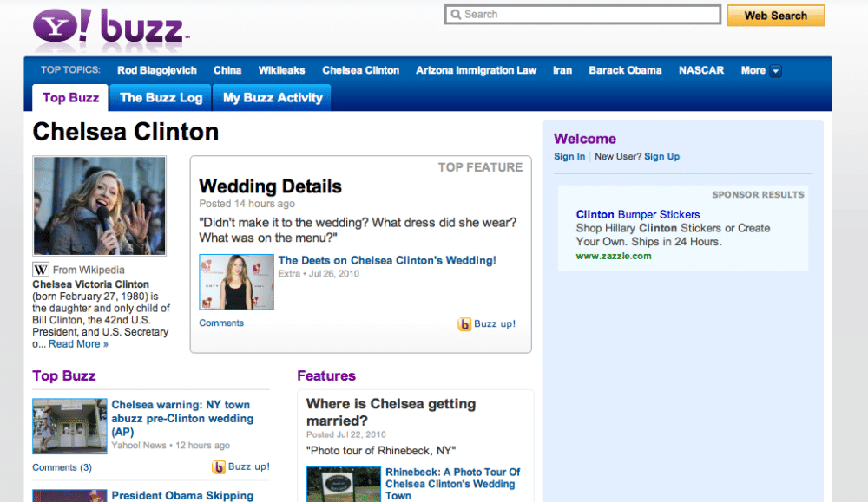
Task: Click the Sign In link
Action: pyautogui.click(x=569, y=157)
